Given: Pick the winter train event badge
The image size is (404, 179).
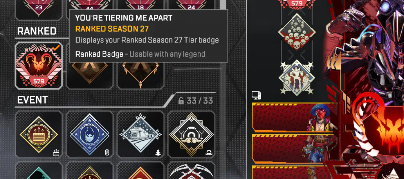Looking at the screenshot, I should pos(141,134).
